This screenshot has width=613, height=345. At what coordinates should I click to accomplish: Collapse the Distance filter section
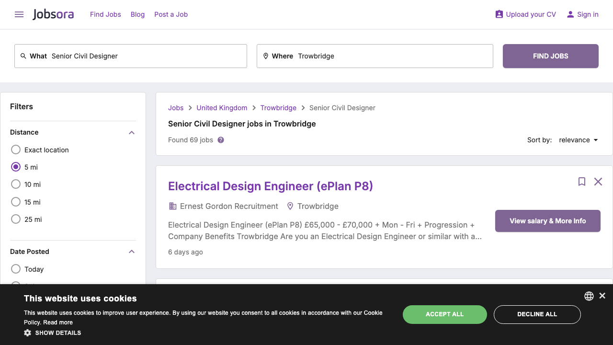click(x=131, y=132)
